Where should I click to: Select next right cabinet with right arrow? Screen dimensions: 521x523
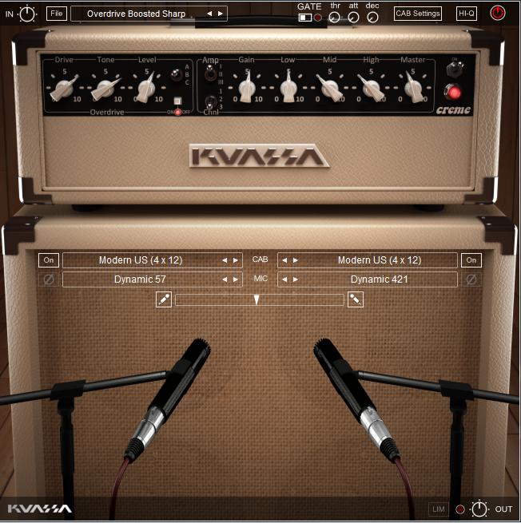296,260
